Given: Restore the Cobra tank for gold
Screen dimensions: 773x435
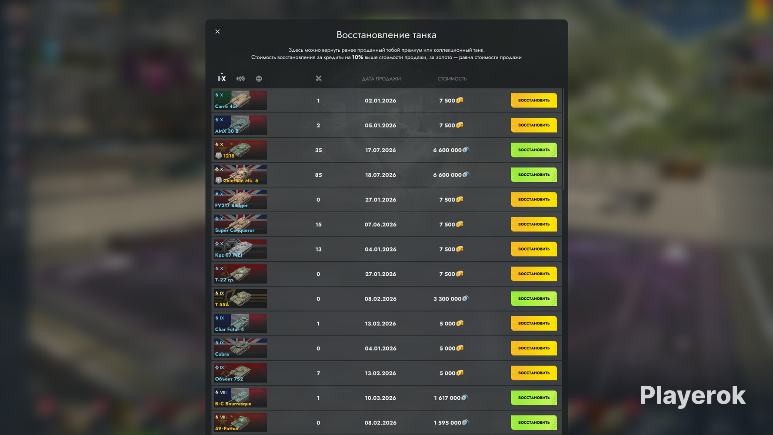Looking at the screenshot, I should [x=534, y=348].
